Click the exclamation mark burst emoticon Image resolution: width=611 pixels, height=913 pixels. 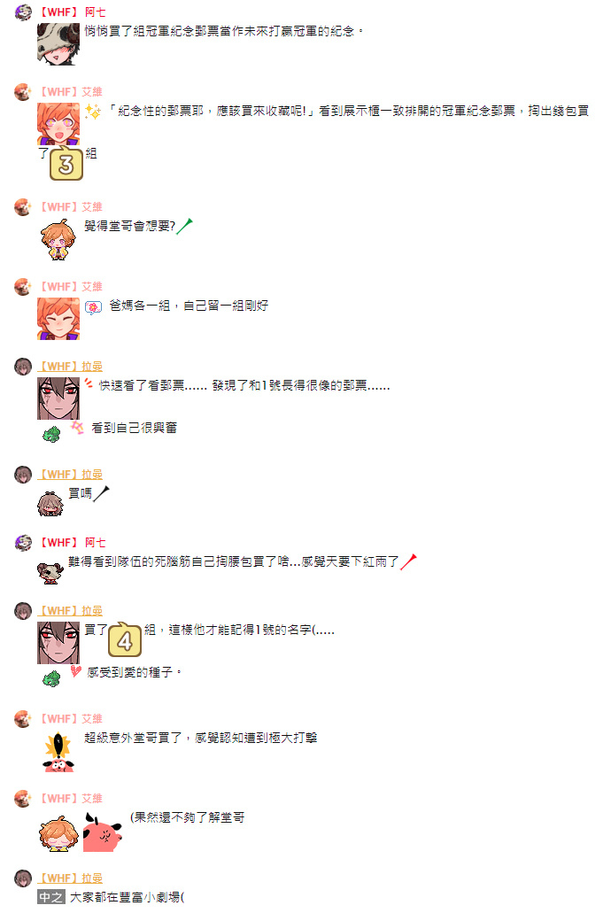pyautogui.click(x=58, y=753)
